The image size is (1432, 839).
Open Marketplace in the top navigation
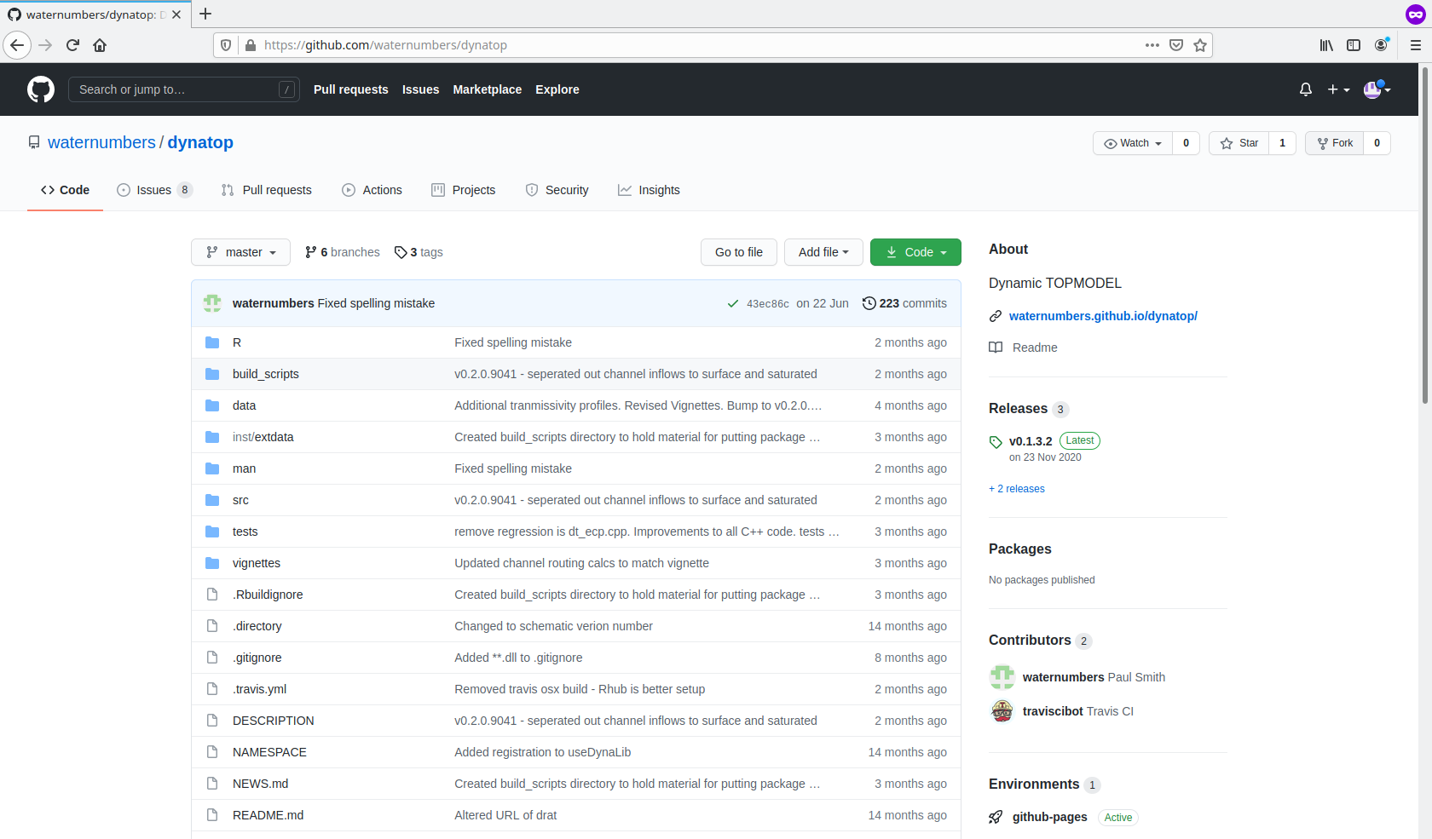pos(487,89)
